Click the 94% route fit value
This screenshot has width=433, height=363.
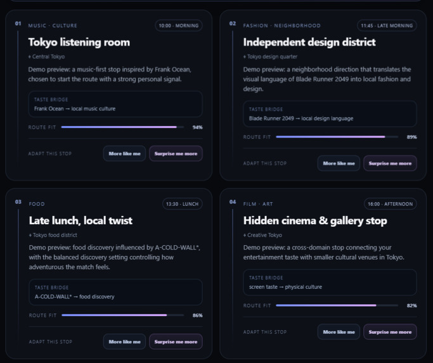pyautogui.click(x=197, y=127)
